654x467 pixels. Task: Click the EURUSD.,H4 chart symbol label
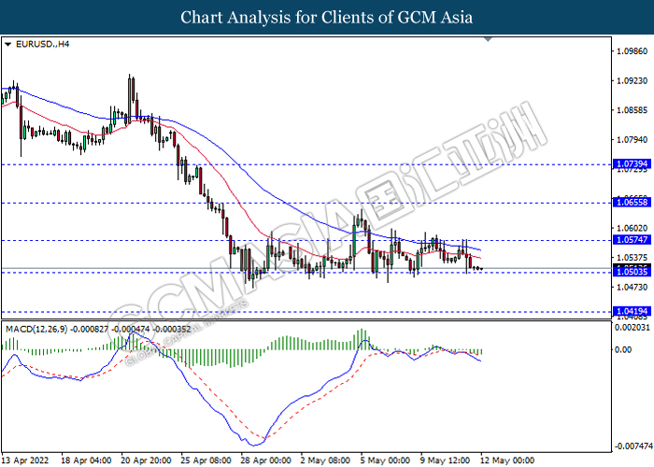pyautogui.click(x=42, y=44)
